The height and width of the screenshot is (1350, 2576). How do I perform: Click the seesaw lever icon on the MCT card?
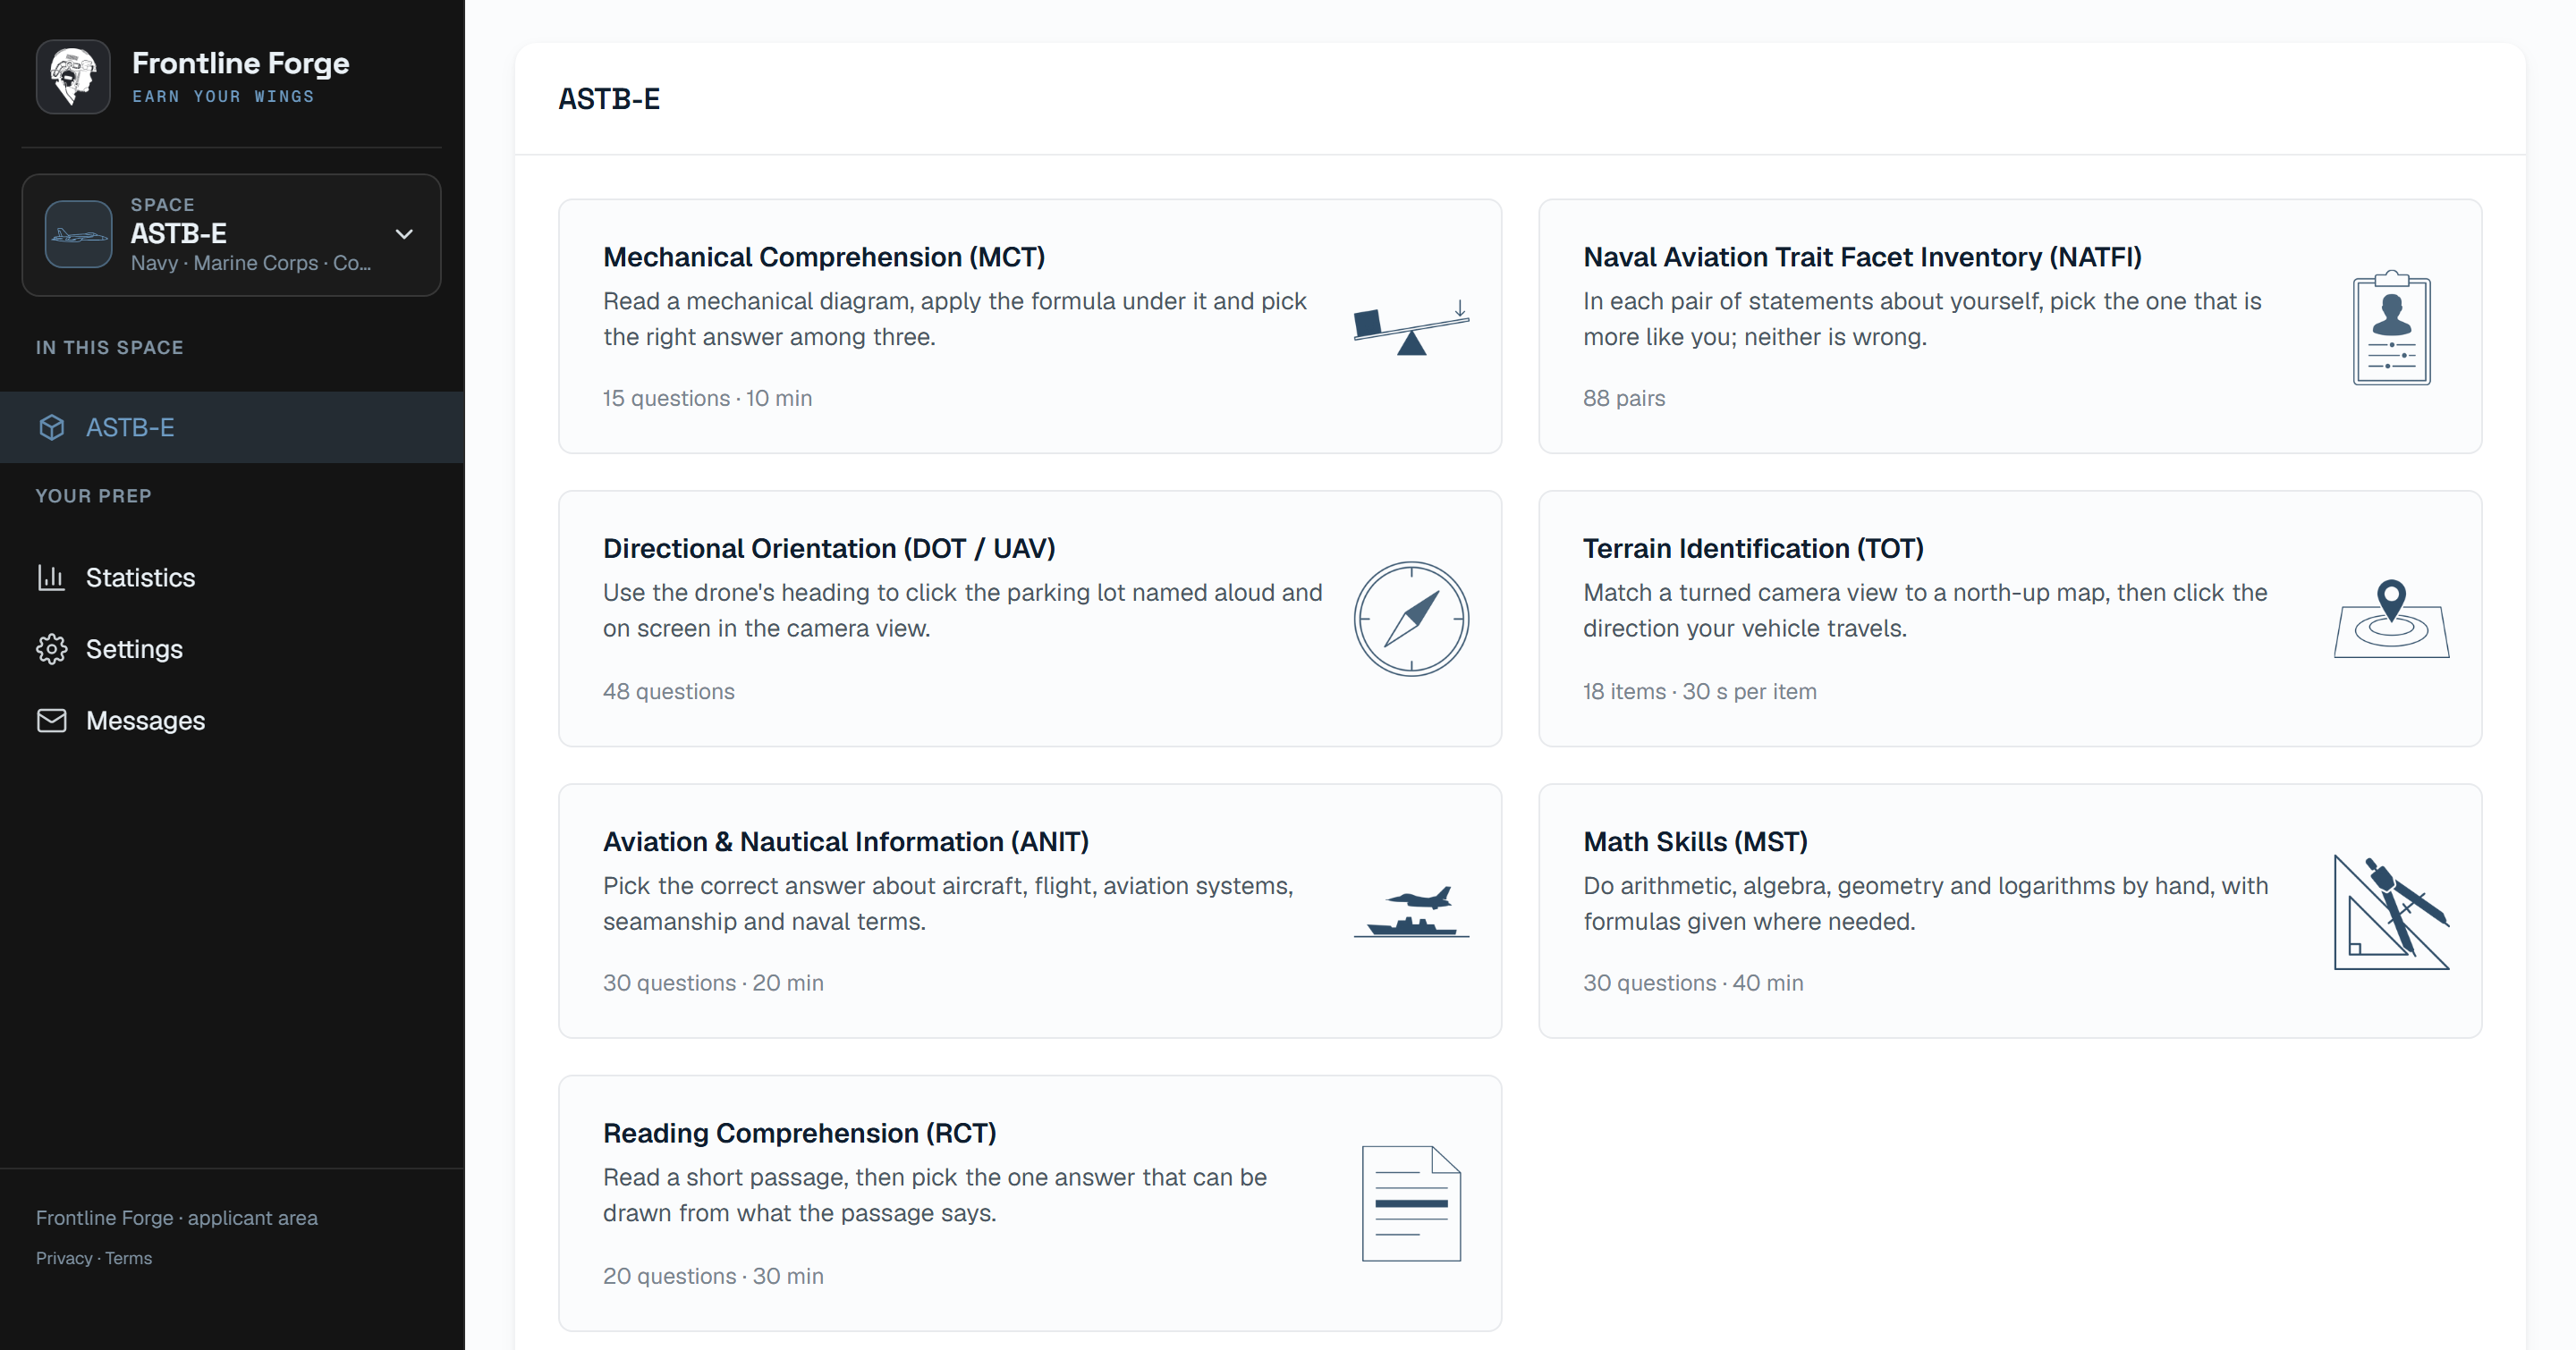tap(1411, 326)
